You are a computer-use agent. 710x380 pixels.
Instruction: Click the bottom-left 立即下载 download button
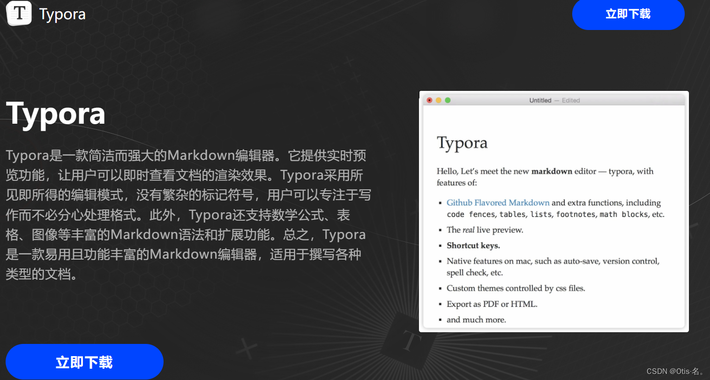coord(84,362)
